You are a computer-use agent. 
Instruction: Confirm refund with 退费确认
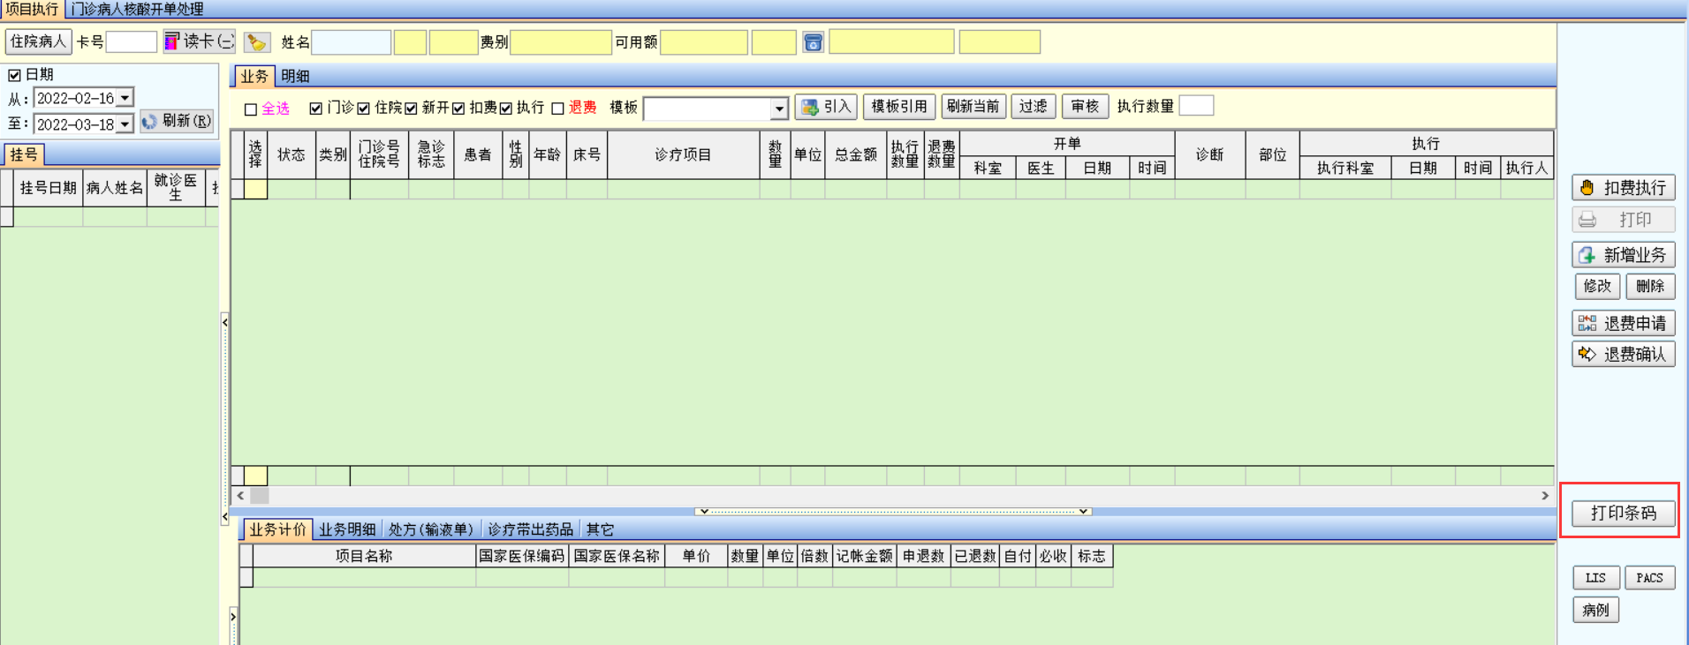point(1624,354)
